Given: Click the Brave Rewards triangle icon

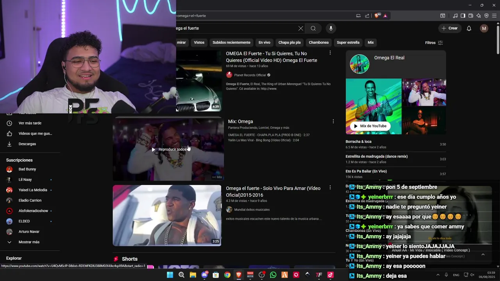Looking at the screenshot, I should (x=385, y=16).
